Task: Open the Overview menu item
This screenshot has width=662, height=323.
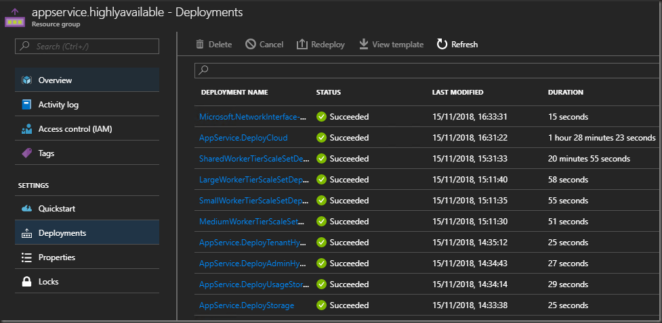Action: coord(55,80)
